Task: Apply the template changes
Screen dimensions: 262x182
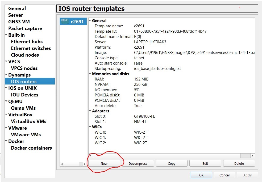Action: (x=247, y=175)
